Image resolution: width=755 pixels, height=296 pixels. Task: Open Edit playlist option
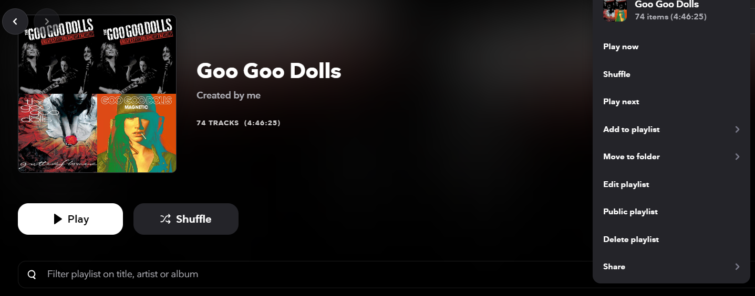(626, 184)
